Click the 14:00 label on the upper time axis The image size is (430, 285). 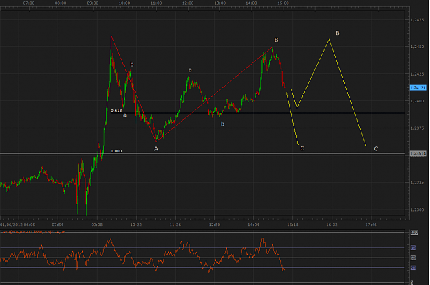(251, 3)
